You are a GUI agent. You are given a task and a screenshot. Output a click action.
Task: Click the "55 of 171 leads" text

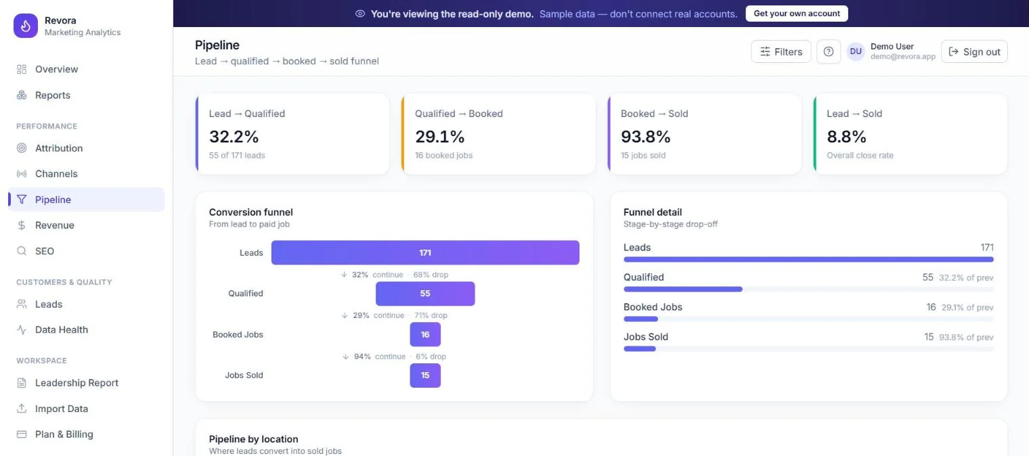[x=237, y=156]
